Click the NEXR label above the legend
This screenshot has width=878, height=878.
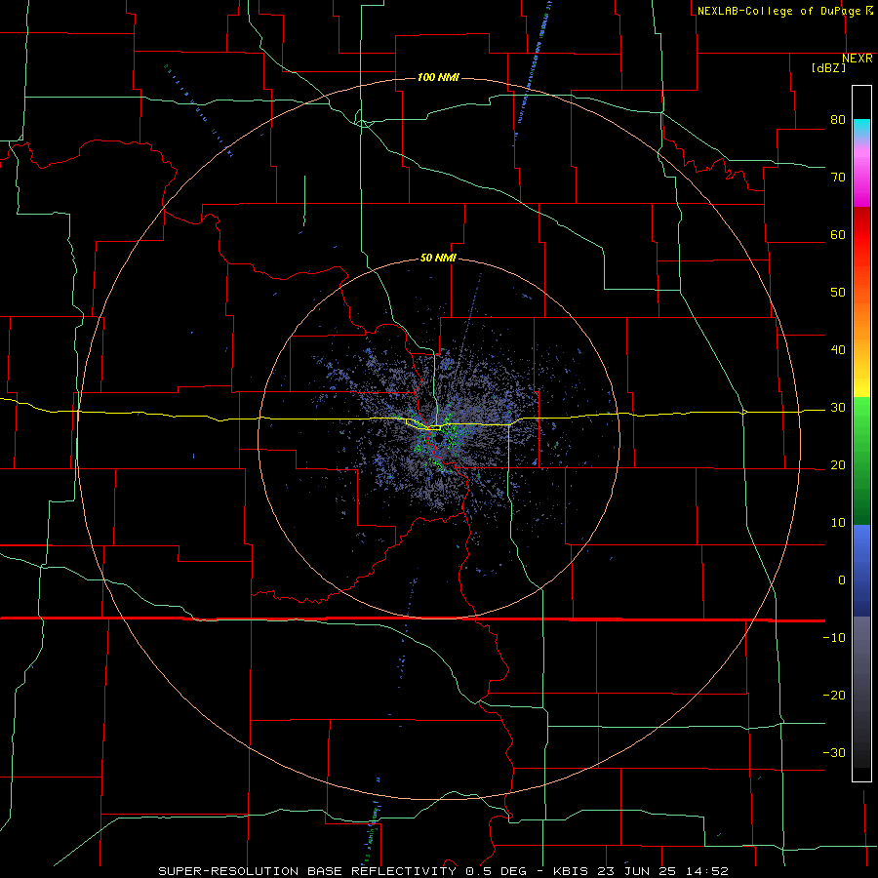pyautogui.click(x=858, y=59)
